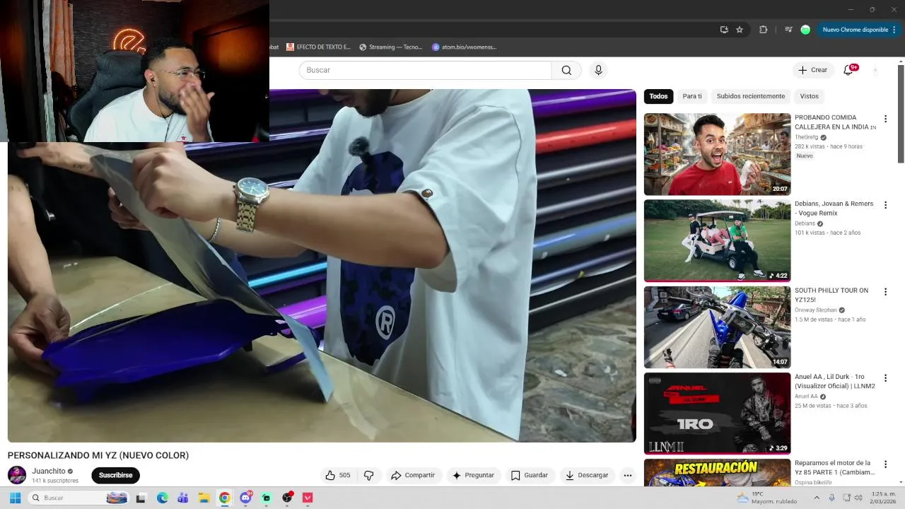Open options menu for Reparamos el motor video
This screenshot has width=905, height=509.
885,464
